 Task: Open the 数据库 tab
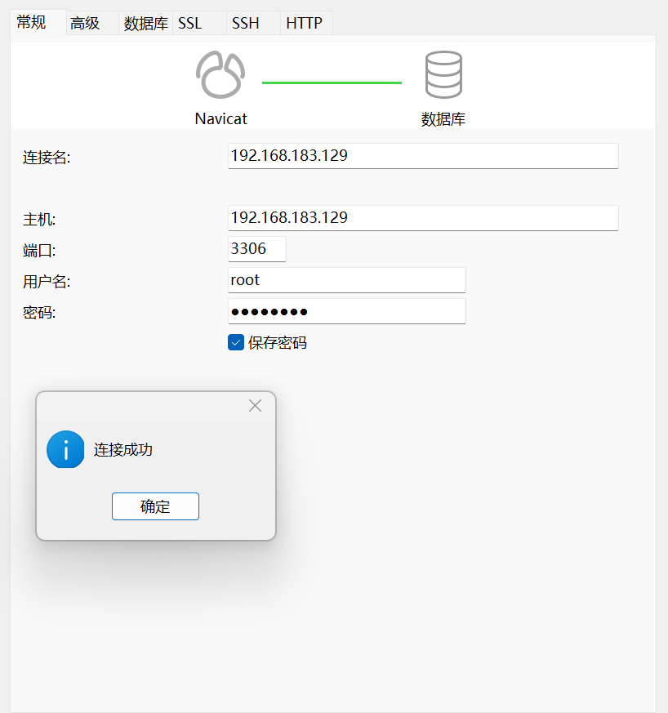[146, 23]
